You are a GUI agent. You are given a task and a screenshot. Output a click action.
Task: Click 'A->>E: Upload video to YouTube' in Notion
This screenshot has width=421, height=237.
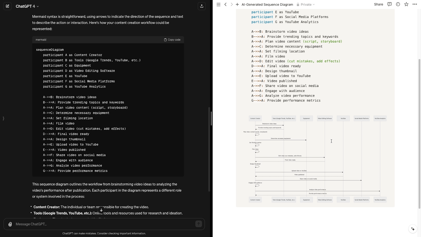tap(281, 76)
